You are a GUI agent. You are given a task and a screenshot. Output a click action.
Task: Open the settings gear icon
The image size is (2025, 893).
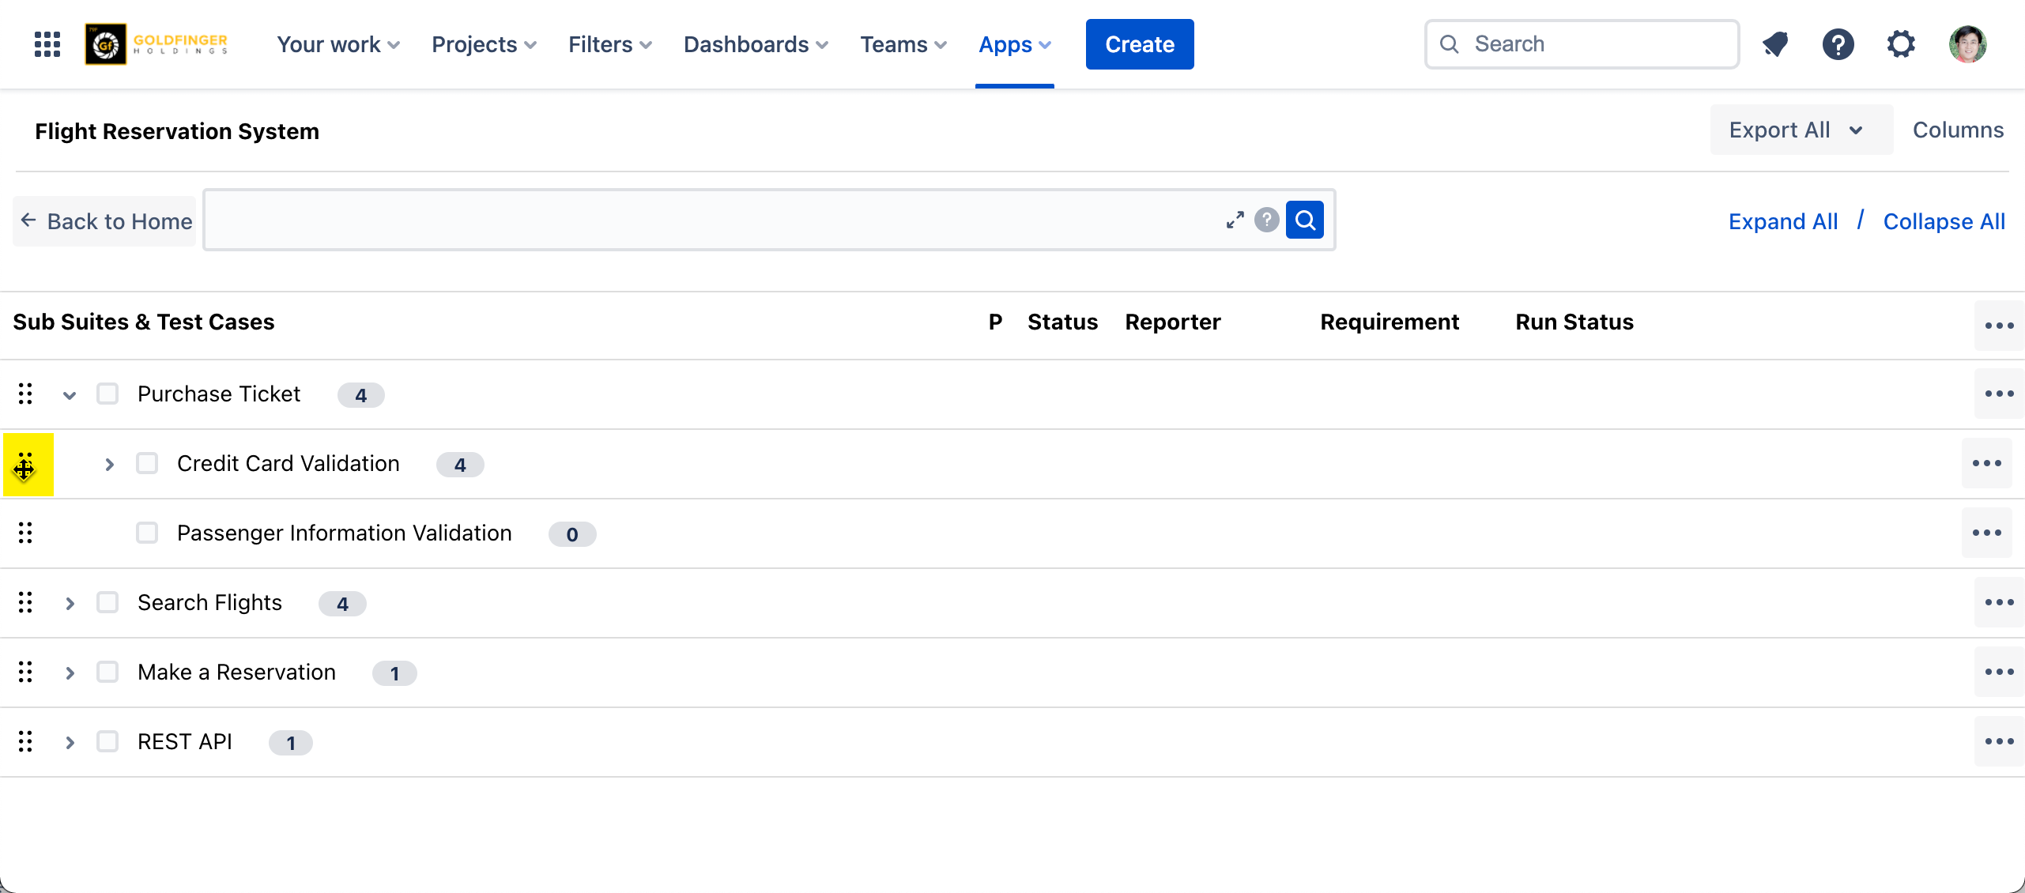[1901, 44]
